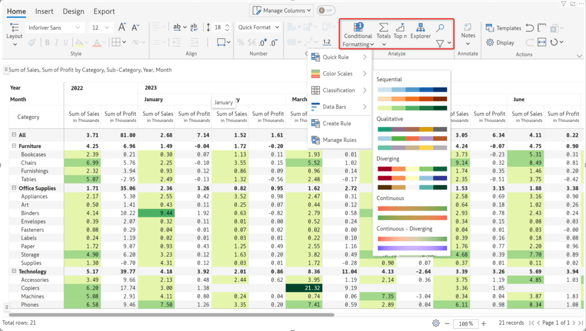Open the Quick Format dropdown
The image size is (586, 331).
259,27
